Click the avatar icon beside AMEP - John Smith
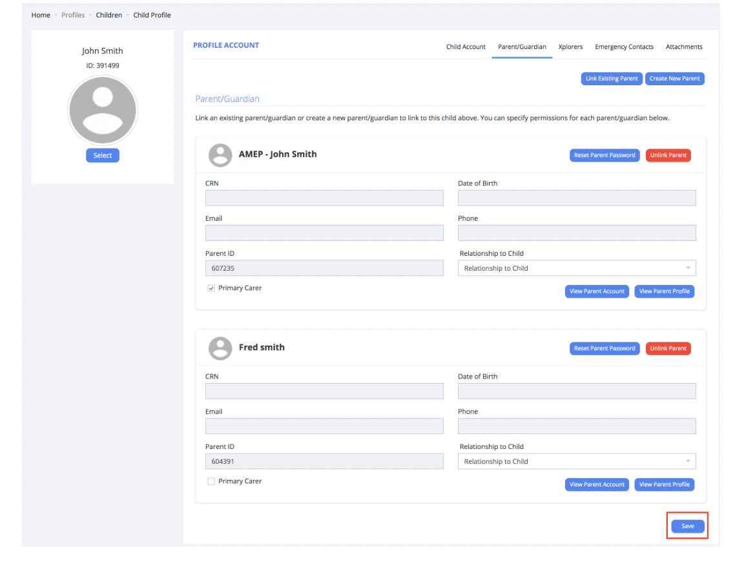 (220, 155)
